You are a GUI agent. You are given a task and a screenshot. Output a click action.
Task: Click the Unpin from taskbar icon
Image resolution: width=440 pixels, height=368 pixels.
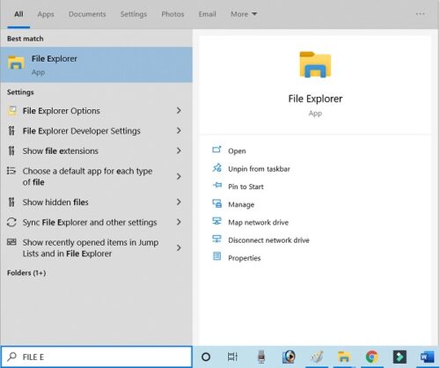tap(216, 168)
